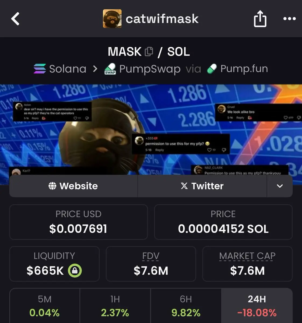Select the 6H timeframe tab
The width and height of the screenshot is (302, 323).
[x=186, y=306]
